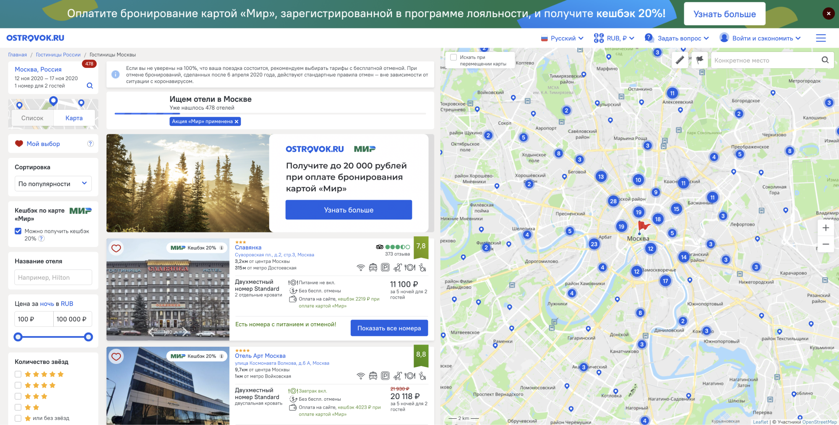Image resolution: width=839 pixels, height=425 pixels.
Task: Go to Главная breadcrumb
Action: [x=18, y=55]
